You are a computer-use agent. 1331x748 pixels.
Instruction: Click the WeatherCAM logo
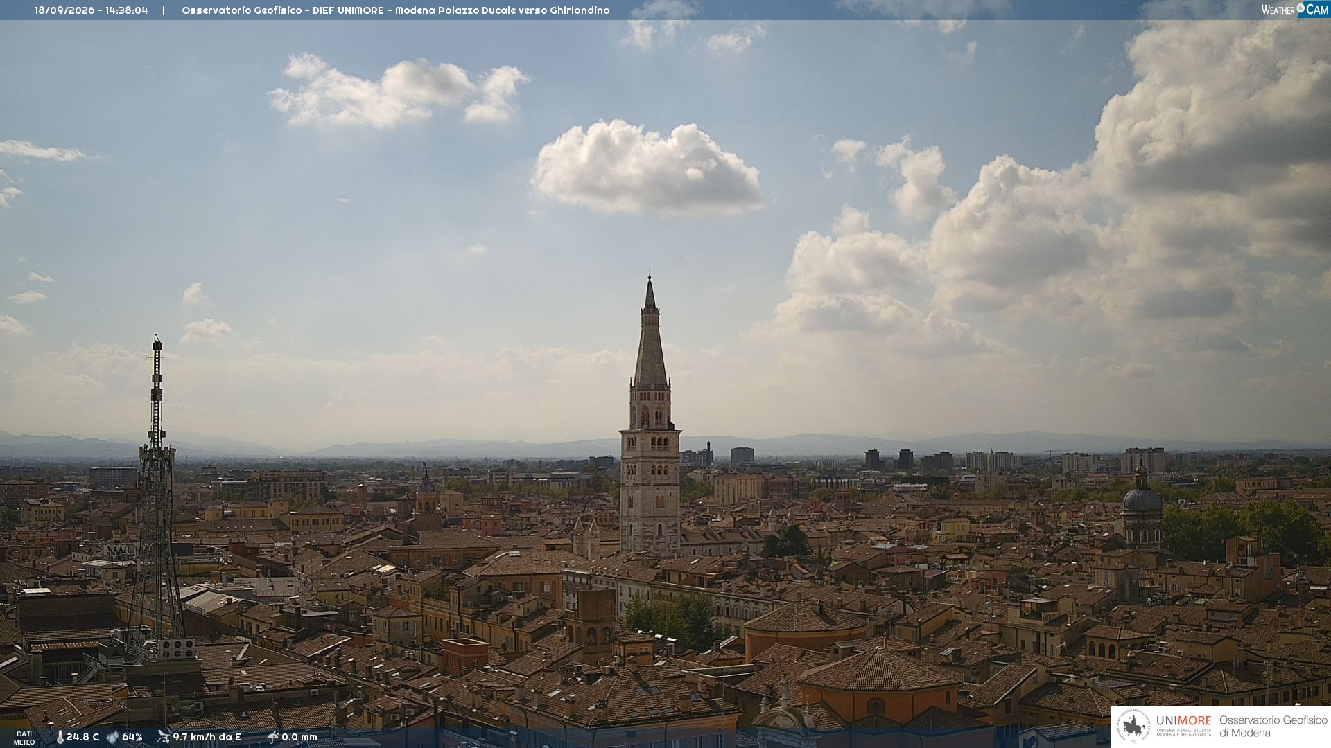point(1294,10)
